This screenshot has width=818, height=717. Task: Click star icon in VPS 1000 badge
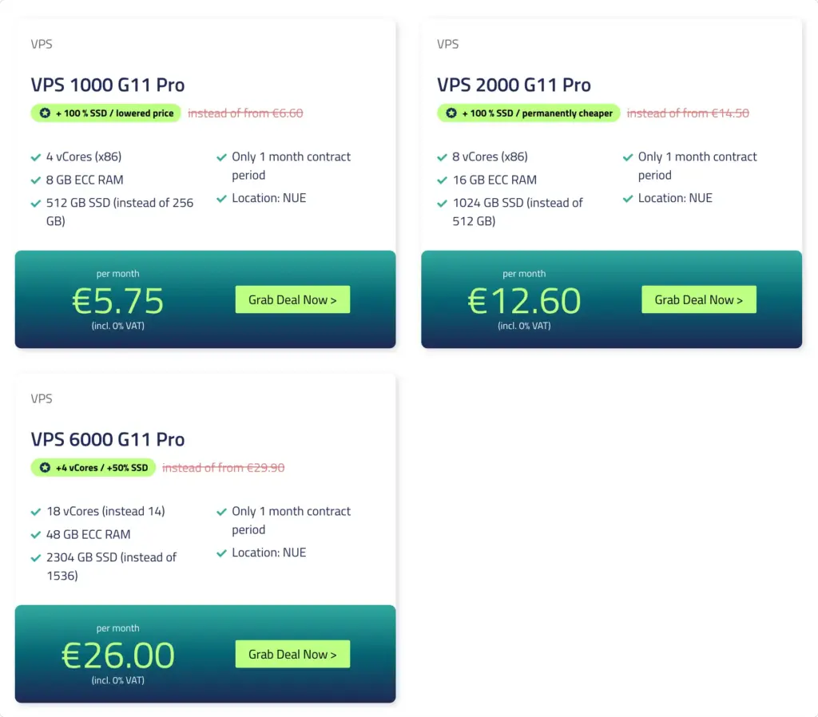click(46, 113)
